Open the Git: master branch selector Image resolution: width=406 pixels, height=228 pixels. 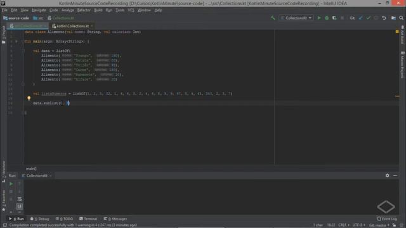[x=379, y=225]
